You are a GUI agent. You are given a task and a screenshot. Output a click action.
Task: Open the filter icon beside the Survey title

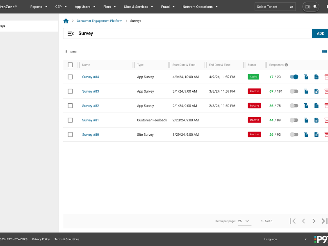tap(70, 33)
